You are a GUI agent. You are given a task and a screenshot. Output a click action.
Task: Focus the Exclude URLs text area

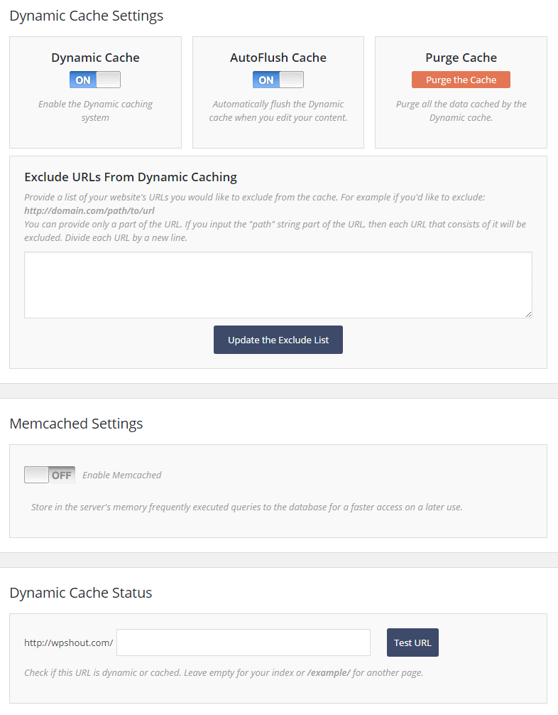tap(278, 284)
